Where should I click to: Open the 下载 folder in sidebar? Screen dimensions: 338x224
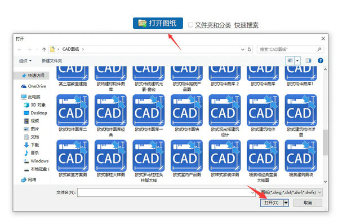click(x=32, y=145)
